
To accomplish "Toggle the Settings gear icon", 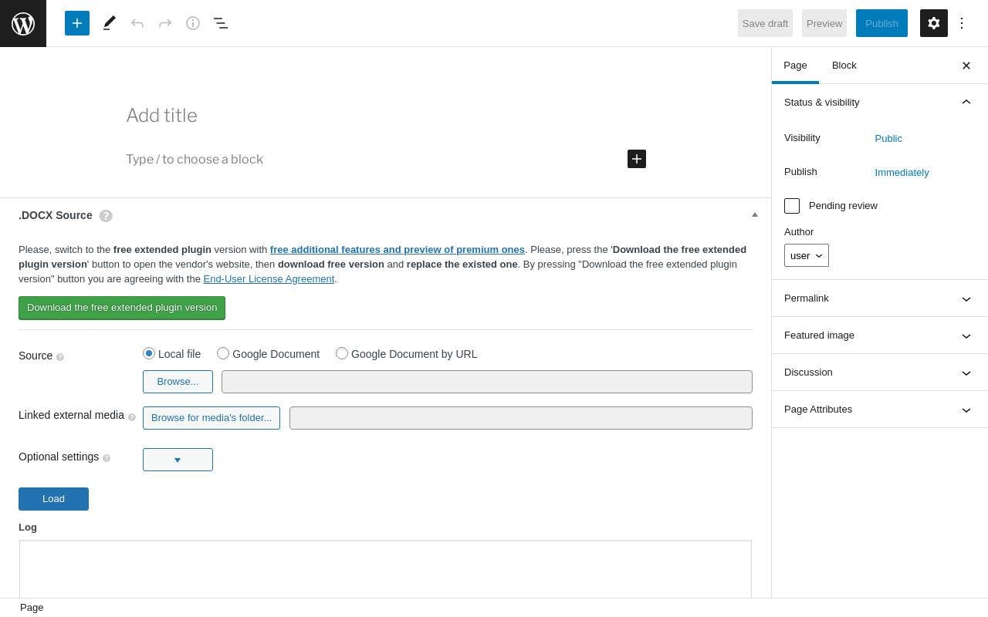I will pyautogui.click(x=934, y=23).
